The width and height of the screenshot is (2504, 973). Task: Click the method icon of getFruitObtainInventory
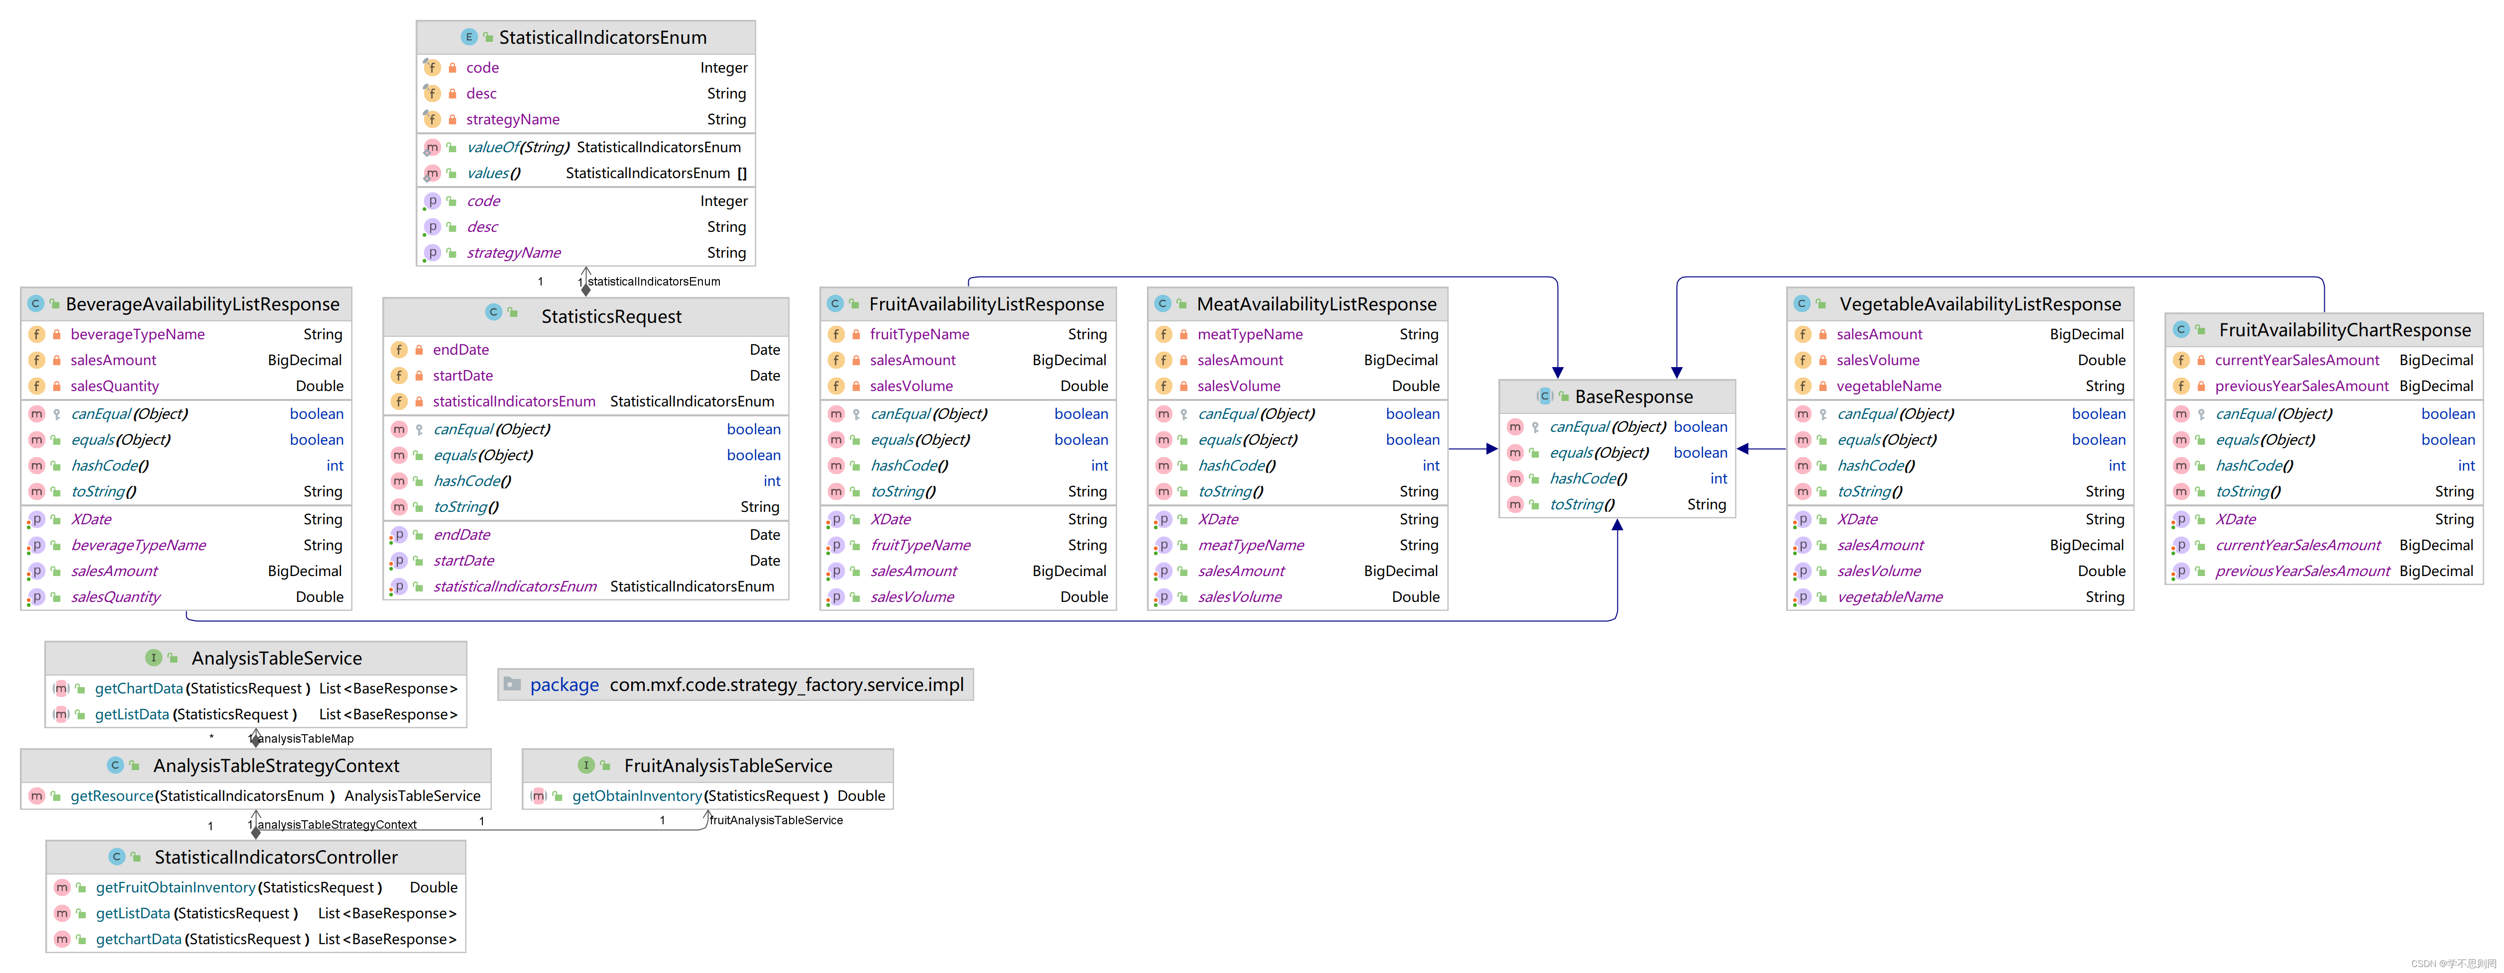62,887
